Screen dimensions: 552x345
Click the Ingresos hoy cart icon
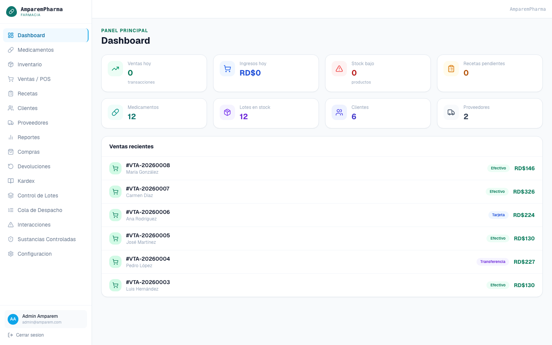pyautogui.click(x=227, y=69)
